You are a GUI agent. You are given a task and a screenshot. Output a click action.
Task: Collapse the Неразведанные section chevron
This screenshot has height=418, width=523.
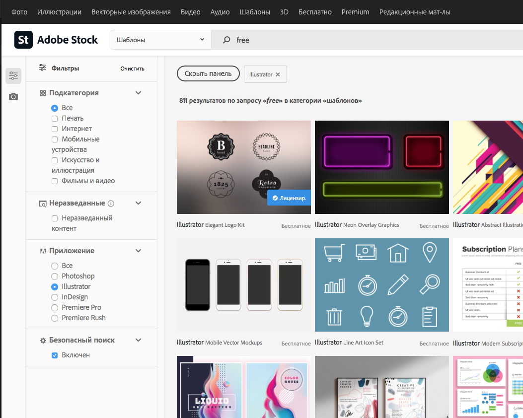click(138, 203)
